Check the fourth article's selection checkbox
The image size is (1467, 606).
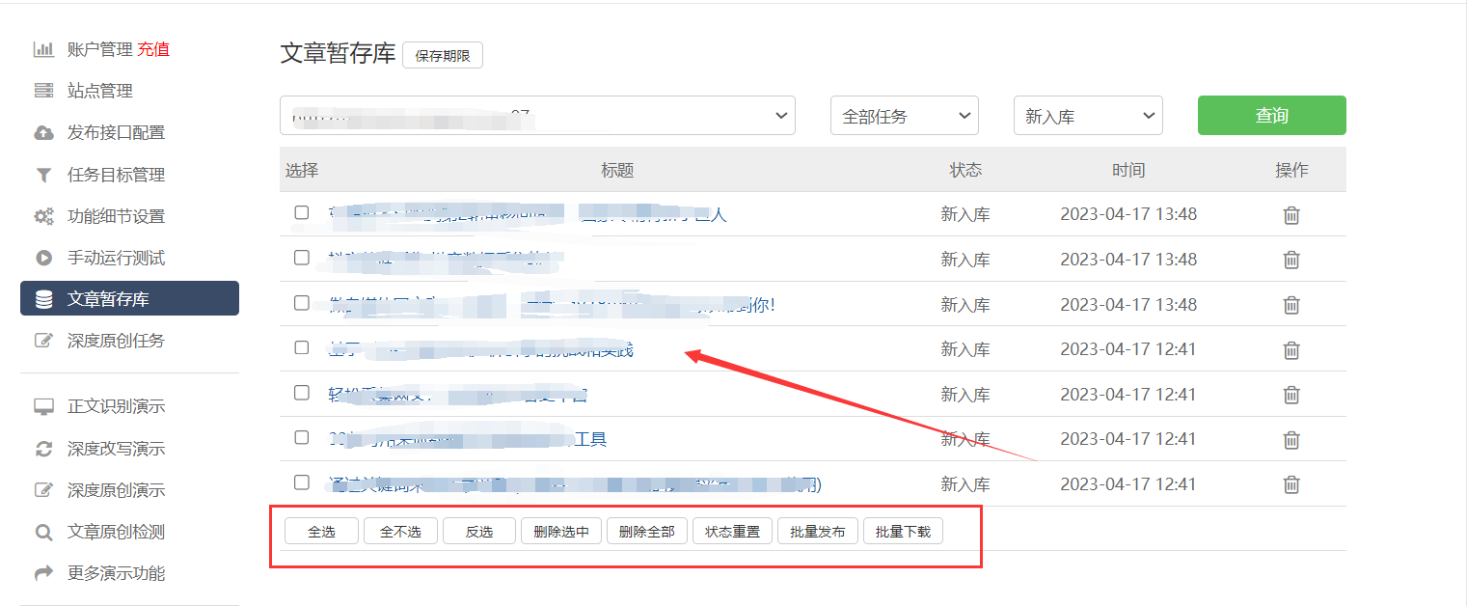pyautogui.click(x=302, y=347)
